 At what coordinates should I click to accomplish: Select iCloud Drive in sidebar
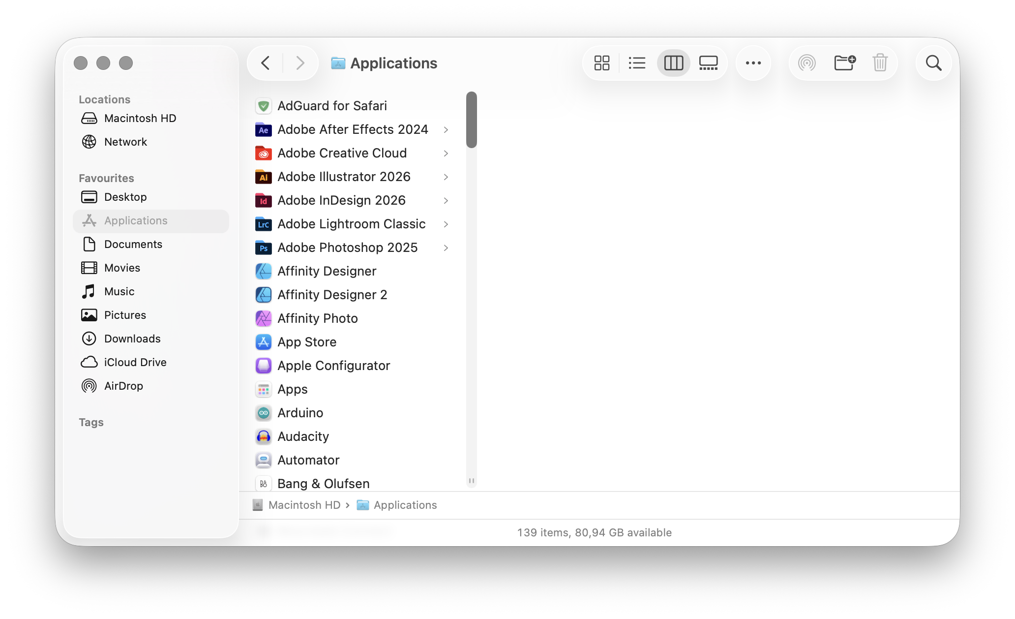point(135,362)
